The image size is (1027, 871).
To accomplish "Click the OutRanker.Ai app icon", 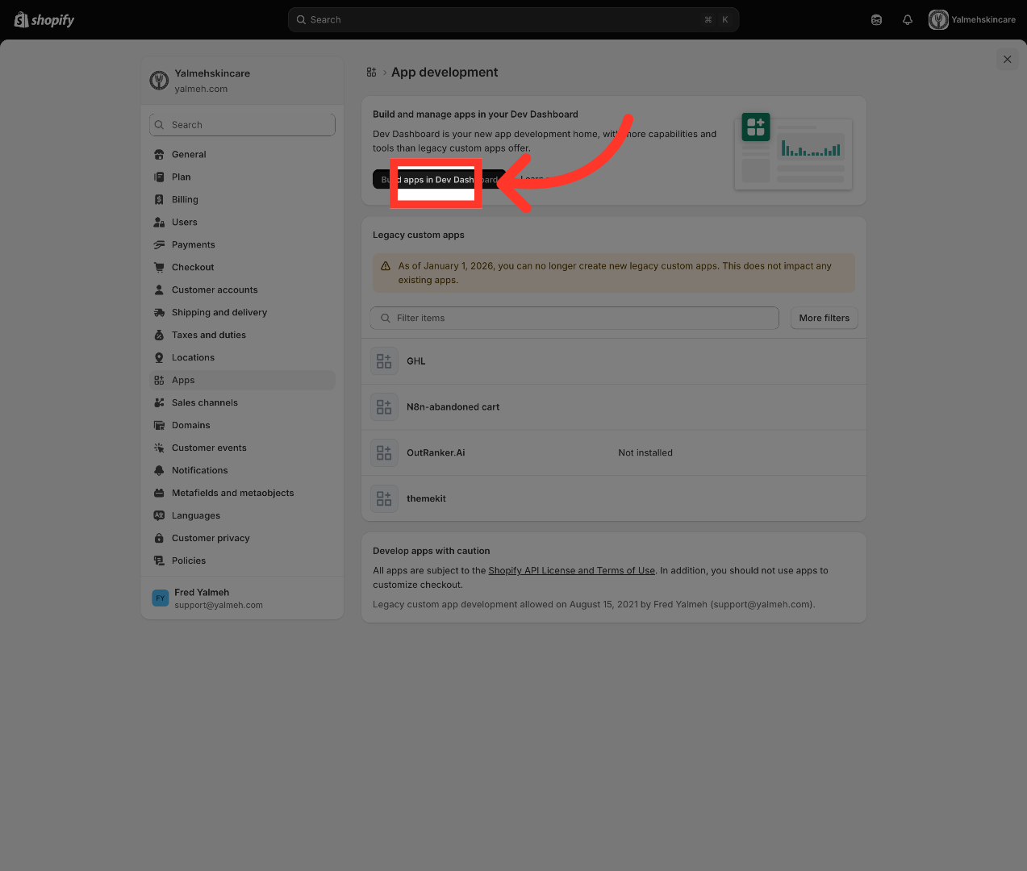I will (384, 452).
